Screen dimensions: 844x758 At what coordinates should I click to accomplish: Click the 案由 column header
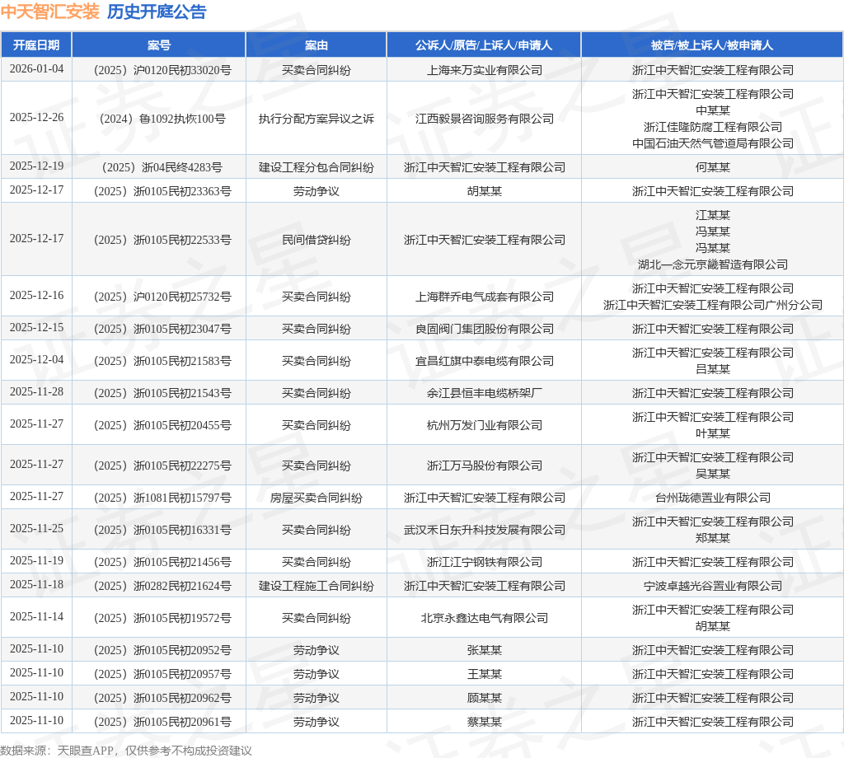point(316,45)
